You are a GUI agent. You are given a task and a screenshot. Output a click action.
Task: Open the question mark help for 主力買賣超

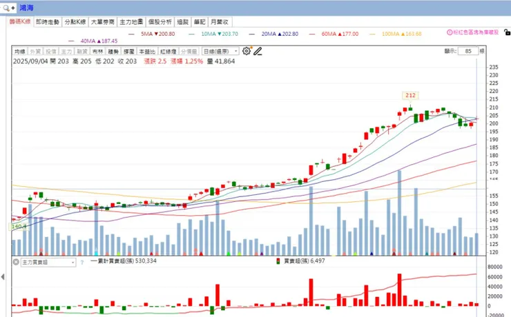click(x=81, y=262)
